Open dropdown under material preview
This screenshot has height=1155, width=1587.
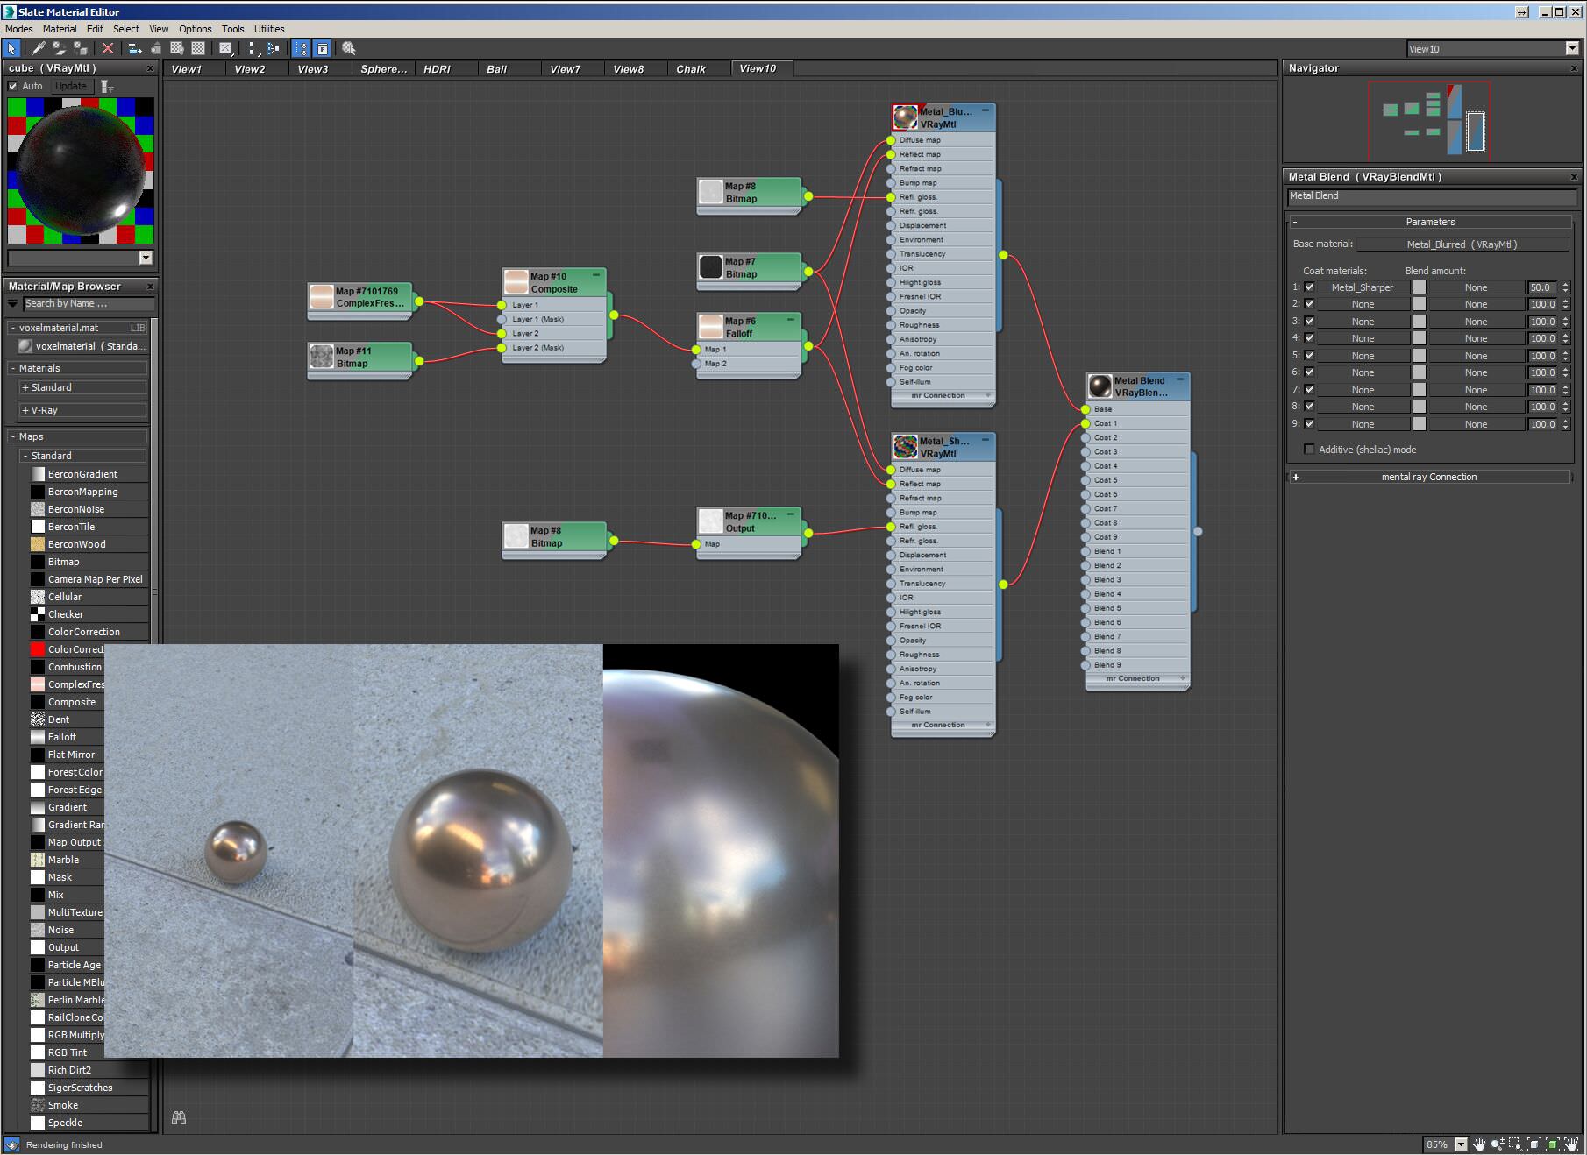[146, 258]
